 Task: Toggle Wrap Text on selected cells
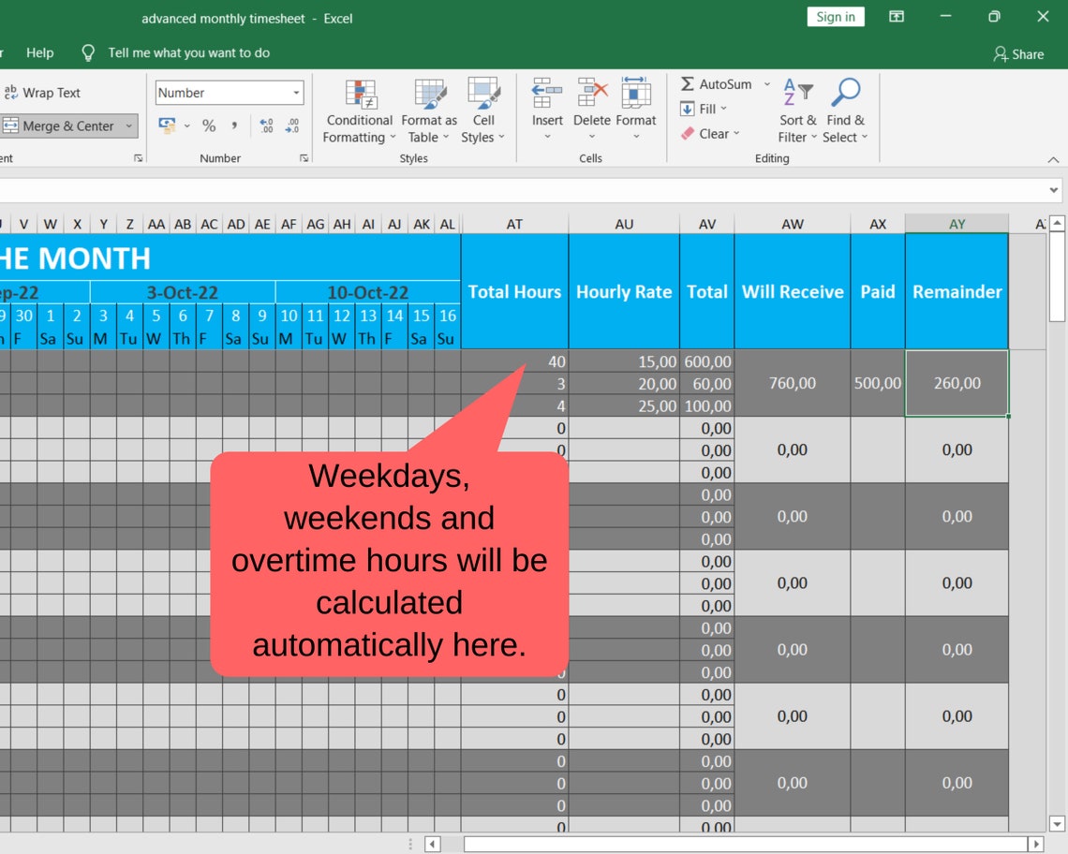point(44,92)
